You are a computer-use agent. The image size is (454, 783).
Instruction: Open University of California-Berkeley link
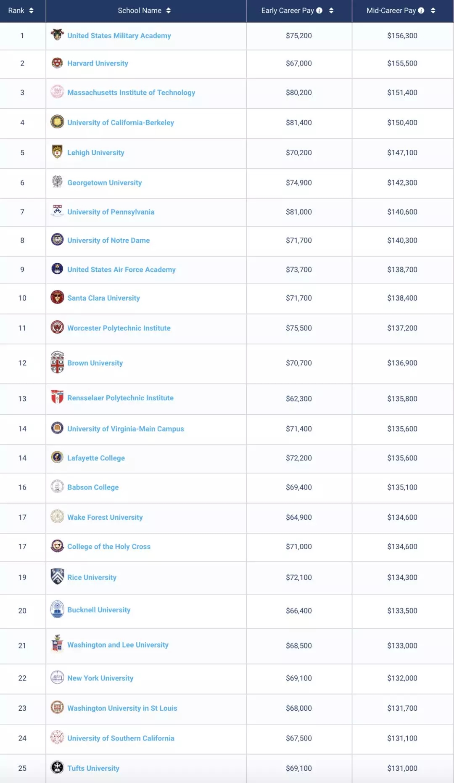click(121, 123)
